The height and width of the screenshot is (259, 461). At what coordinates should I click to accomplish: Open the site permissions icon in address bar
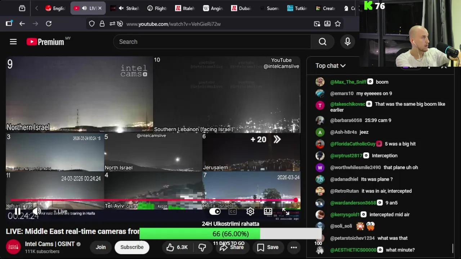[x=112, y=24]
